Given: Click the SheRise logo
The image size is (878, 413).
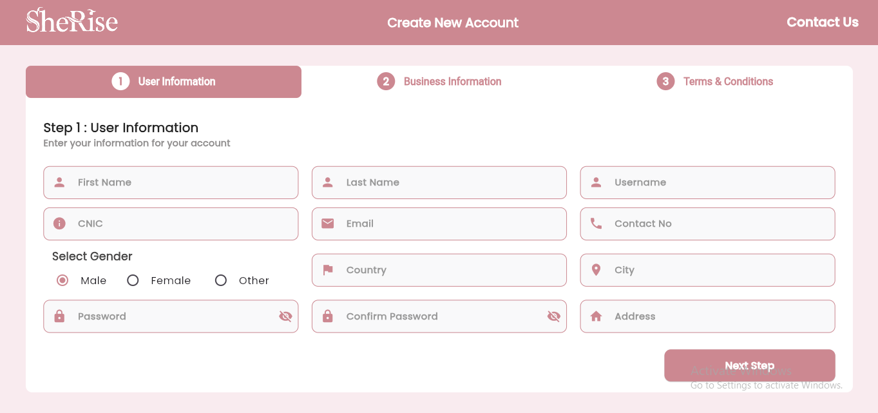Looking at the screenshot, I should point(72,21).
